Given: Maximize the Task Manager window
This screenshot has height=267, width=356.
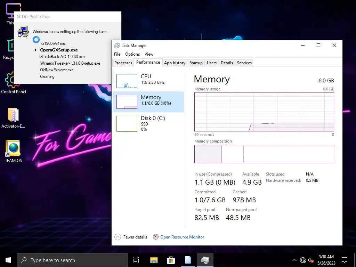Looking at the screenshot, I should coord(318,45).
